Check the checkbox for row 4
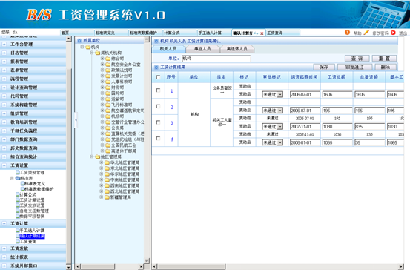The height and width of the screenshot is (270, 410). point(158,139)
